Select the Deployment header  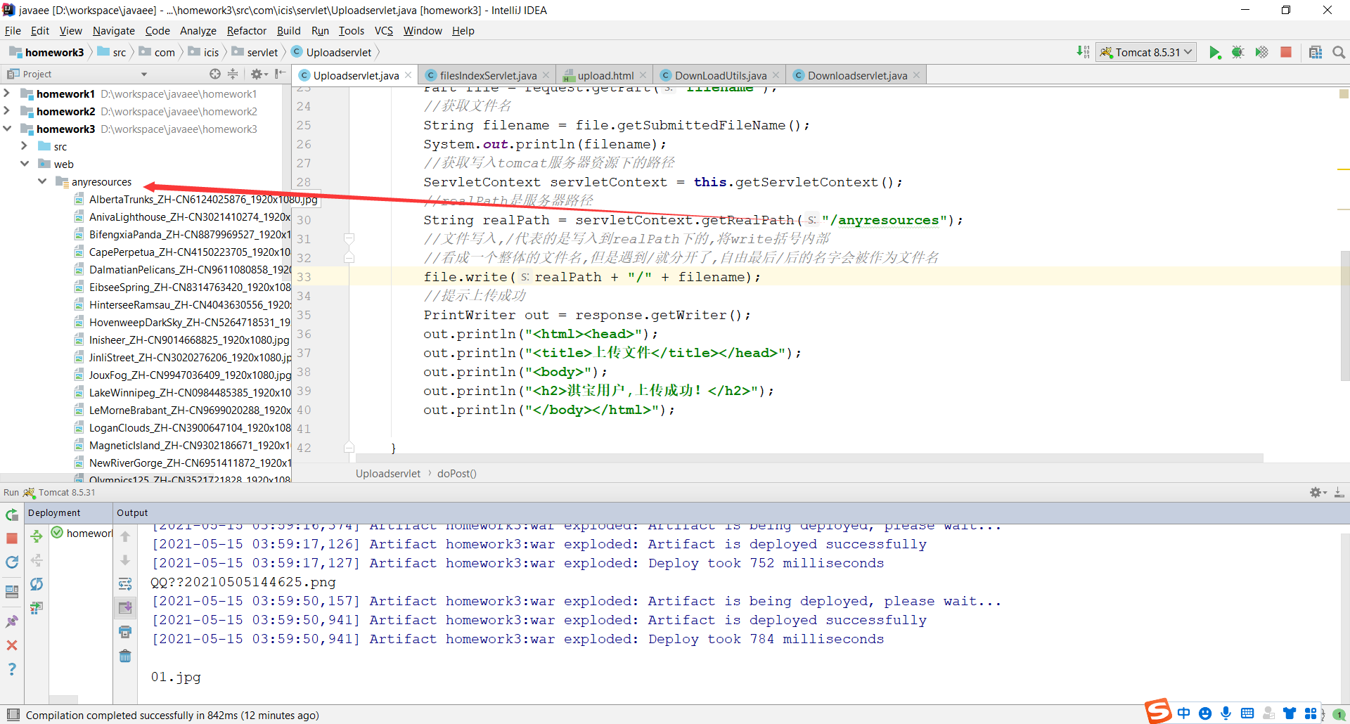[54, 513]
